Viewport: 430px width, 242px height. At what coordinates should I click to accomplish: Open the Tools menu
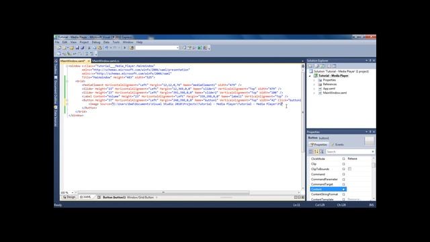(116, 42)
